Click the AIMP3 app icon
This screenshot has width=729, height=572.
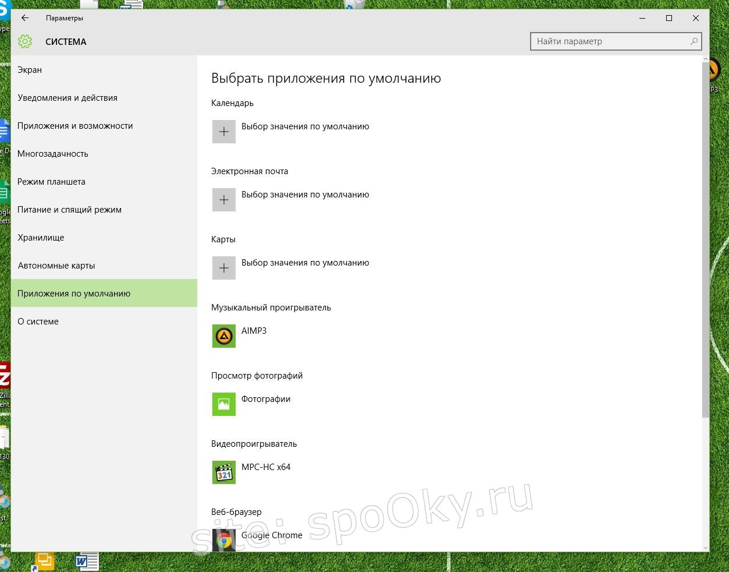[224, 336]
